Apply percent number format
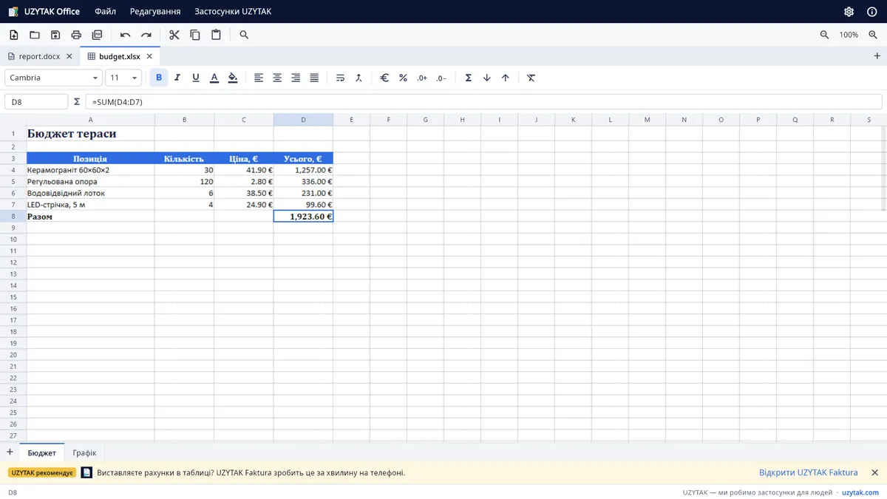Viewport: 887px width, 499px height. (403, 78)
